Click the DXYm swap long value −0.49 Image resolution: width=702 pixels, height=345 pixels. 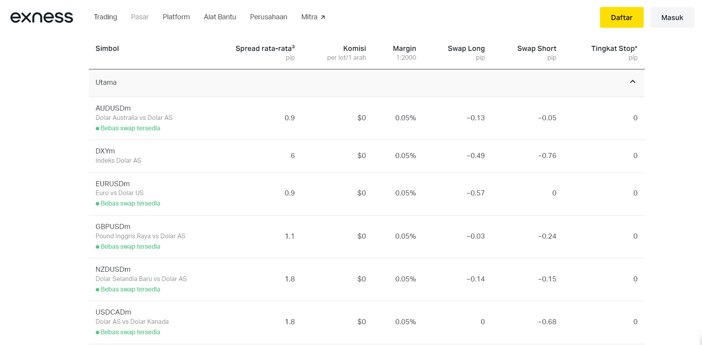point(475,156)
